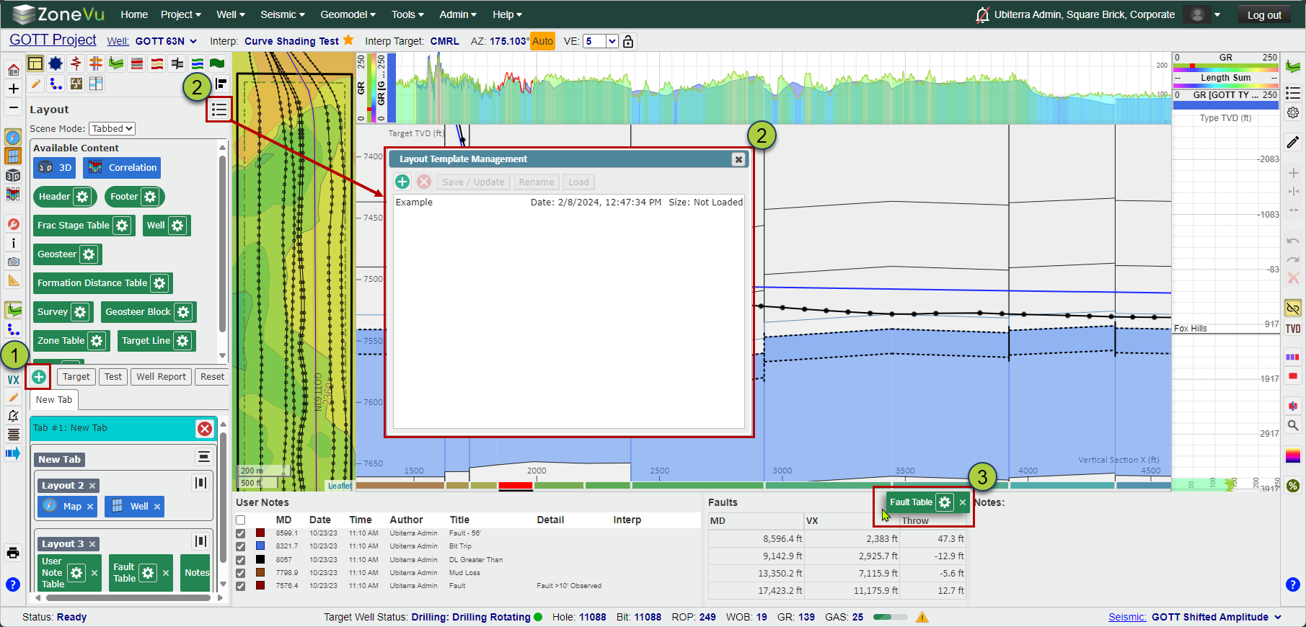1306x627 pixels.
Task: Open the survey points toolbar icon
Action: pos(56,84)
